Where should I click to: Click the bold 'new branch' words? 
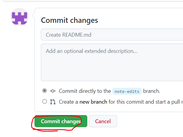pos(93,102)
